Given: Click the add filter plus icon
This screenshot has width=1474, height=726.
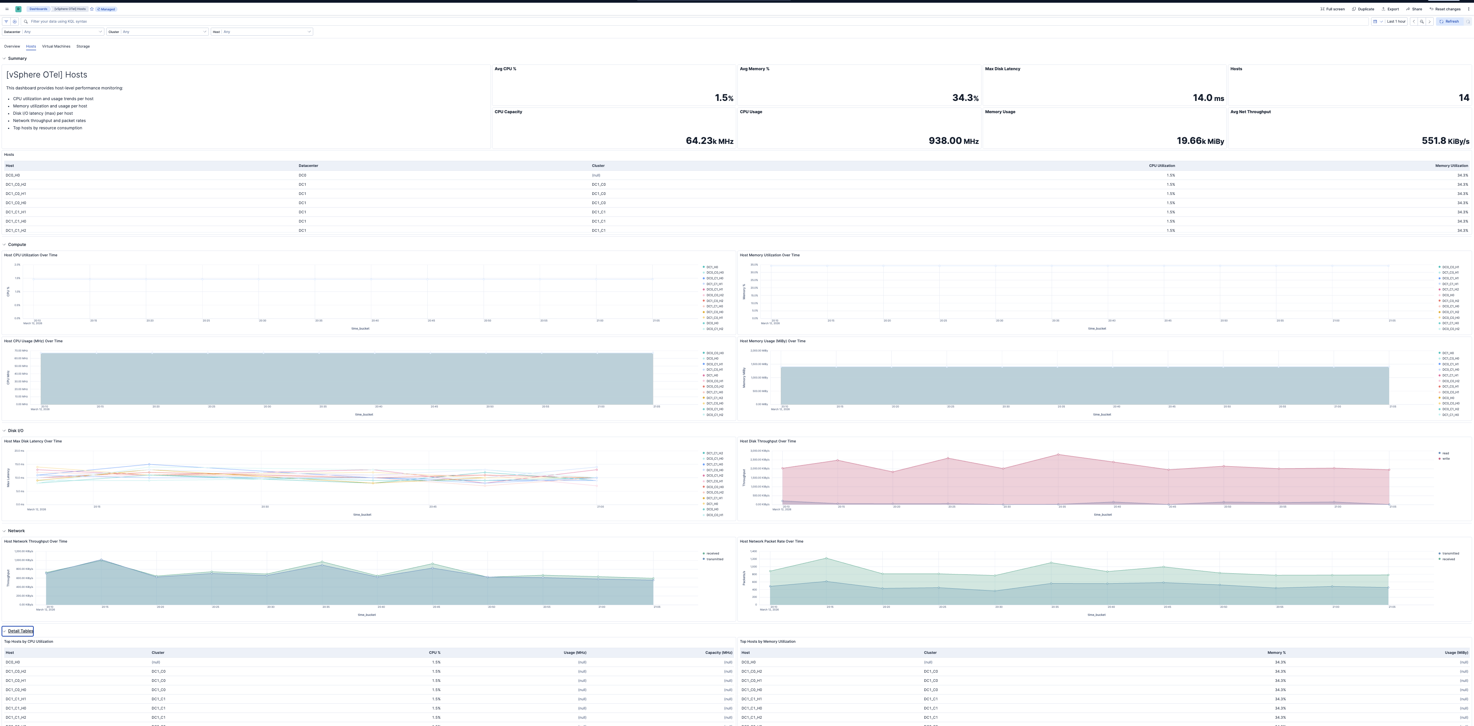Looking at the screenshot, I should [14, 21].
